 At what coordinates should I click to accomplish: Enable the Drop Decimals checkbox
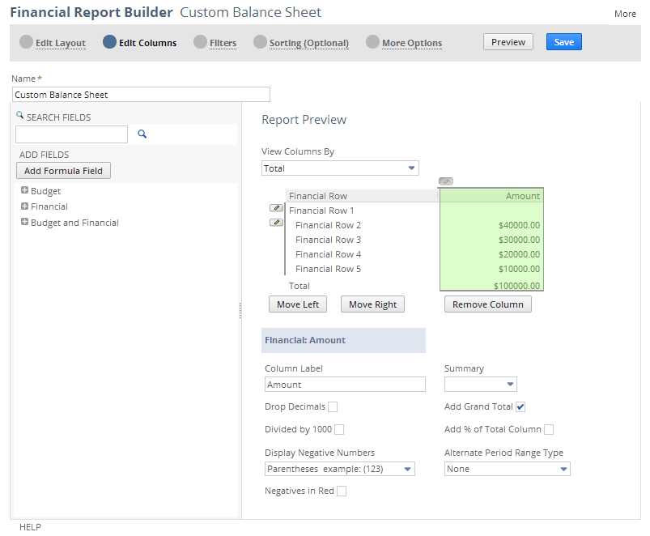pyautogui.click(x=333, y=406)
